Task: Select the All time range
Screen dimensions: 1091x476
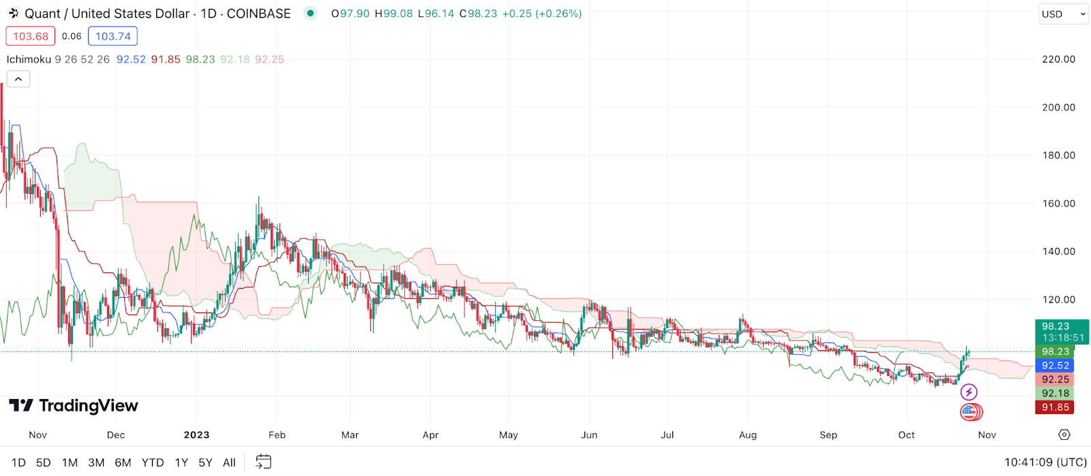Action: [x=229, y=462]
